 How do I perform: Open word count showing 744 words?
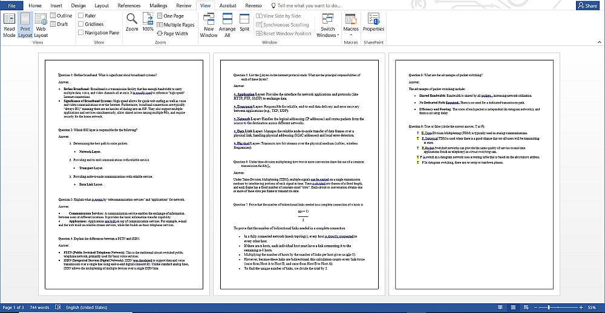pyautogui.click(x=40, y=307)
